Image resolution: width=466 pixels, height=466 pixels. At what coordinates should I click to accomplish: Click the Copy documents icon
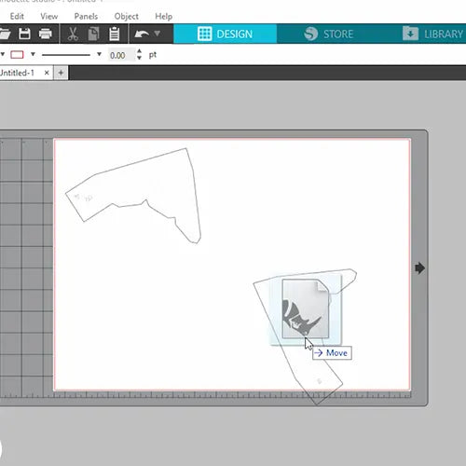click(x=93, y=34)
